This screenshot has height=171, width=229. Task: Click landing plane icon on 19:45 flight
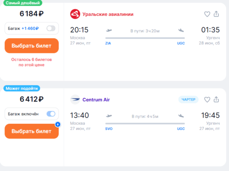click(181, 116)
